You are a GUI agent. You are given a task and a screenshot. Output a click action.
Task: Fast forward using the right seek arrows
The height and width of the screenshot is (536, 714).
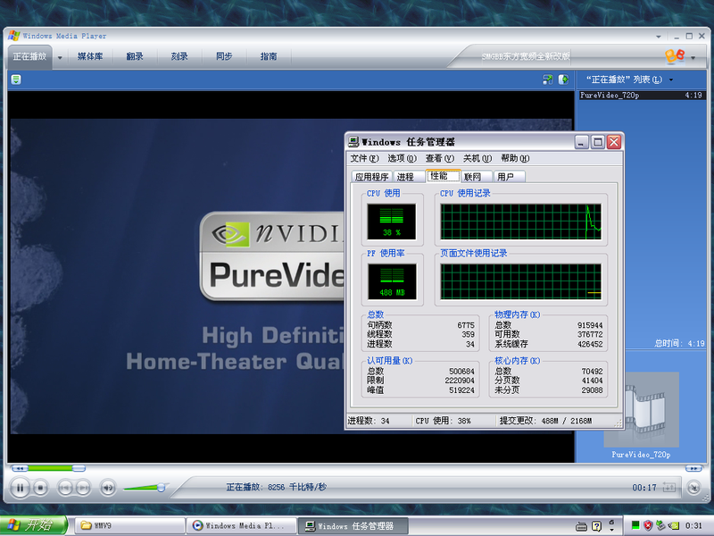(x=694, y=468)
